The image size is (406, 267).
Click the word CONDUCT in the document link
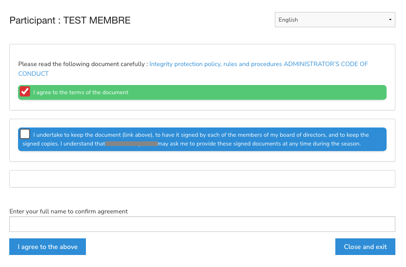[33, 74]
